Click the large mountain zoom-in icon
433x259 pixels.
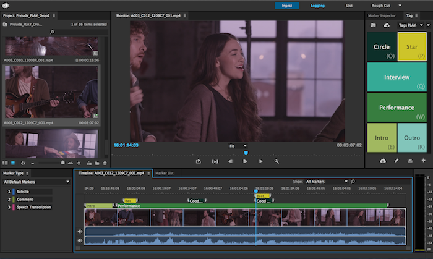(71, 163)
